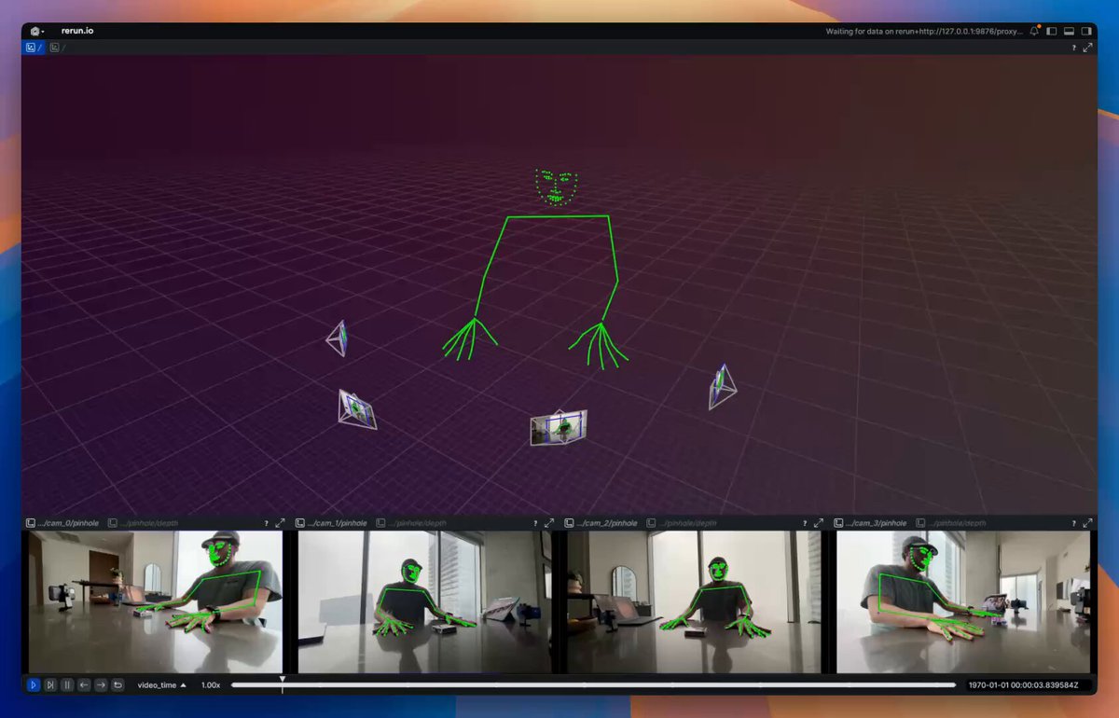The width and height of the screenshot is (1119, 718).
Task: Select the cam_2/pinhole tab
Action: pyautogui.click(x=601, y=523)
